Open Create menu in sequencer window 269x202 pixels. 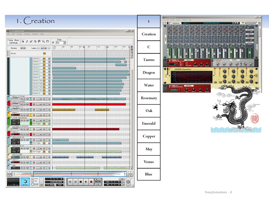(x=19, y=34)
